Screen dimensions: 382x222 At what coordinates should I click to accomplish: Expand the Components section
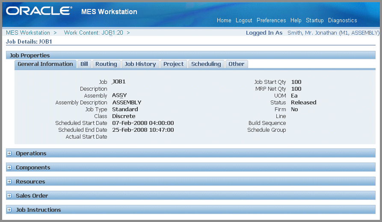click(x=9, y=168)
